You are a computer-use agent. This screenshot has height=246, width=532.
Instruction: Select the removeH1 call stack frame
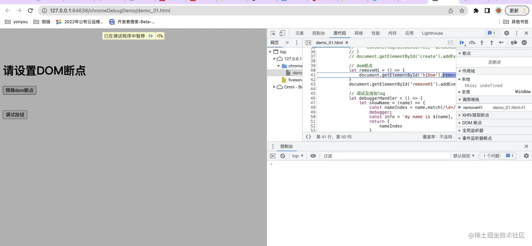pyautogui.click(x=494, y=108)
